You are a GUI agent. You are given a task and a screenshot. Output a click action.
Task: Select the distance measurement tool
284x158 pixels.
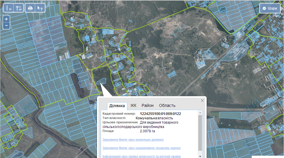[x=9, y=8]
